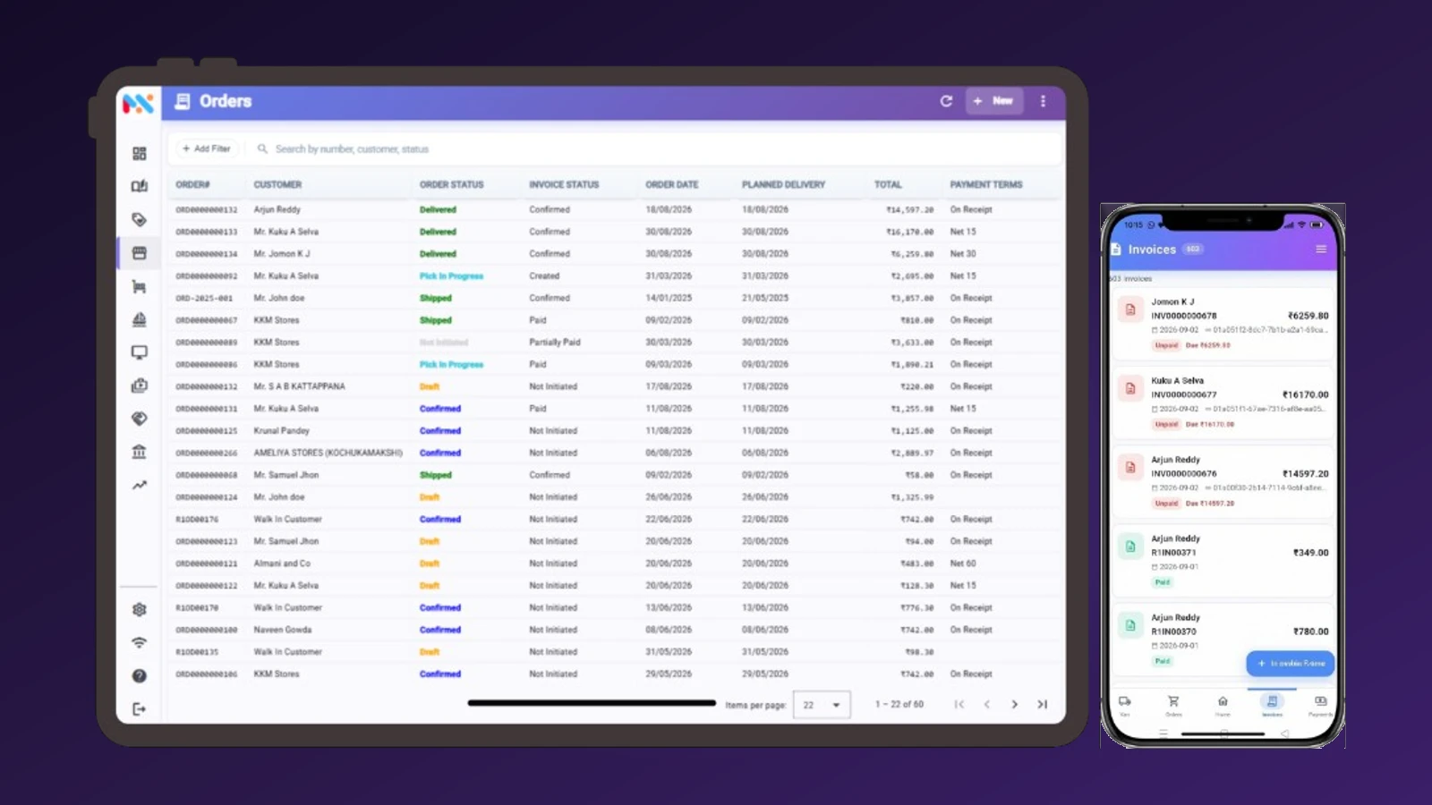Refresh the Orders list
Image resolution: width=1432 pixels, height=805 pixels.
(x=946, y=101)
